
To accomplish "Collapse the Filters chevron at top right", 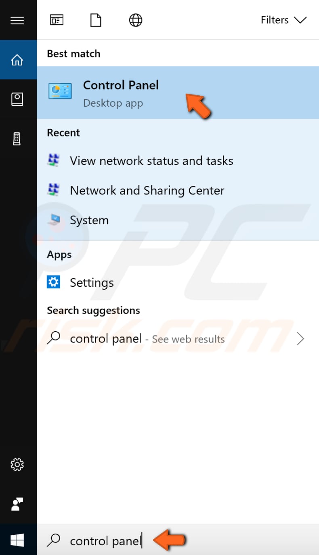I will (300, 20).
